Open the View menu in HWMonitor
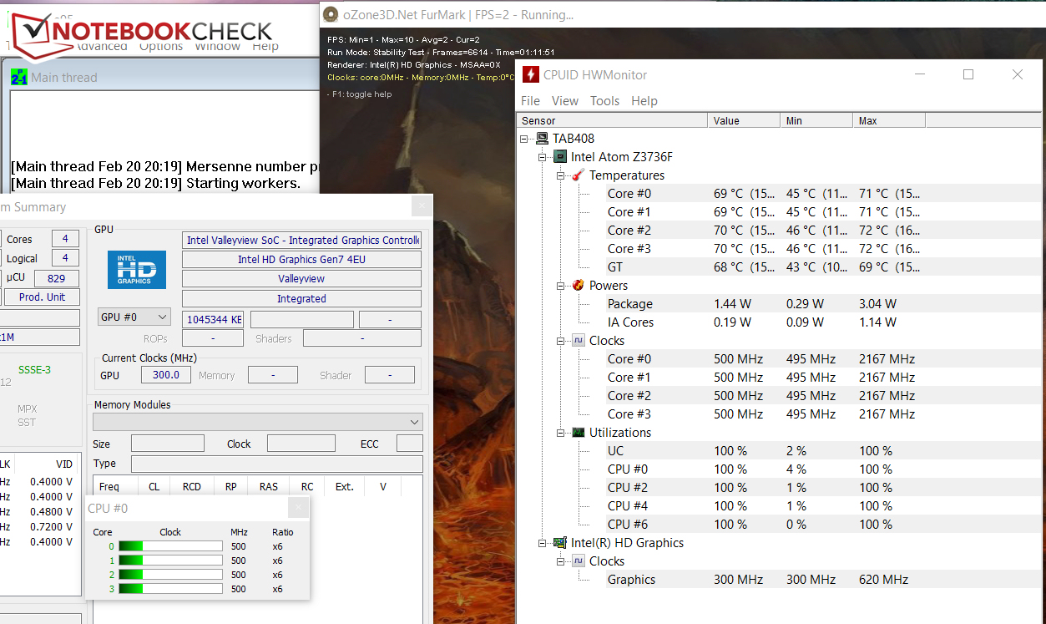1046x624 pixels. coord(564,101)
